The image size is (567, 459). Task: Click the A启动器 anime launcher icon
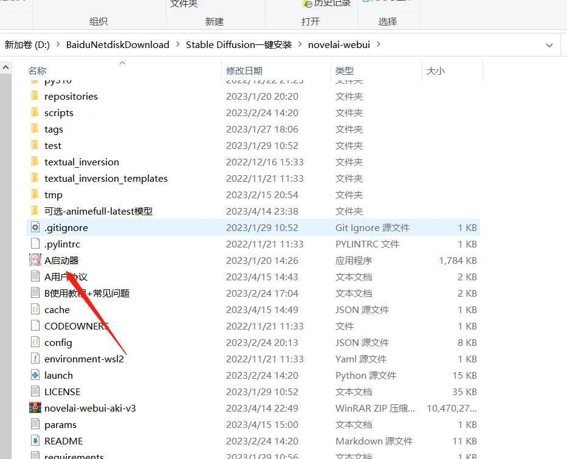(x=35, y=260)
